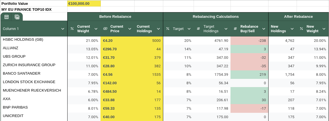The width and height of the screenshot is (329, 121).
Task: Select UBS rebalance value -32
Action: click(250, 57)
